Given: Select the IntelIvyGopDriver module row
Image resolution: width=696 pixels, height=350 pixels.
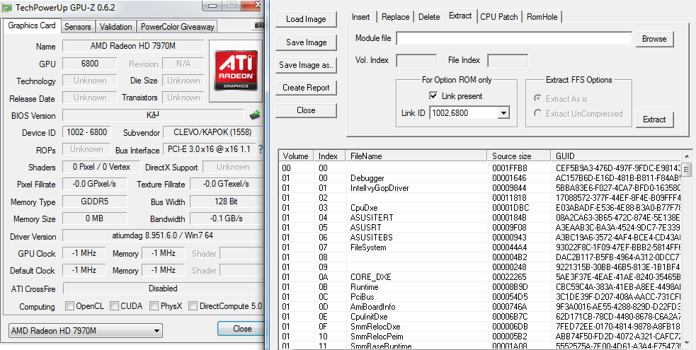Looking at the screenshot, I should (480, 188).
